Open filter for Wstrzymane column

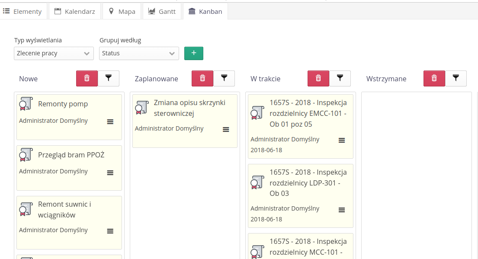point(456,78)
